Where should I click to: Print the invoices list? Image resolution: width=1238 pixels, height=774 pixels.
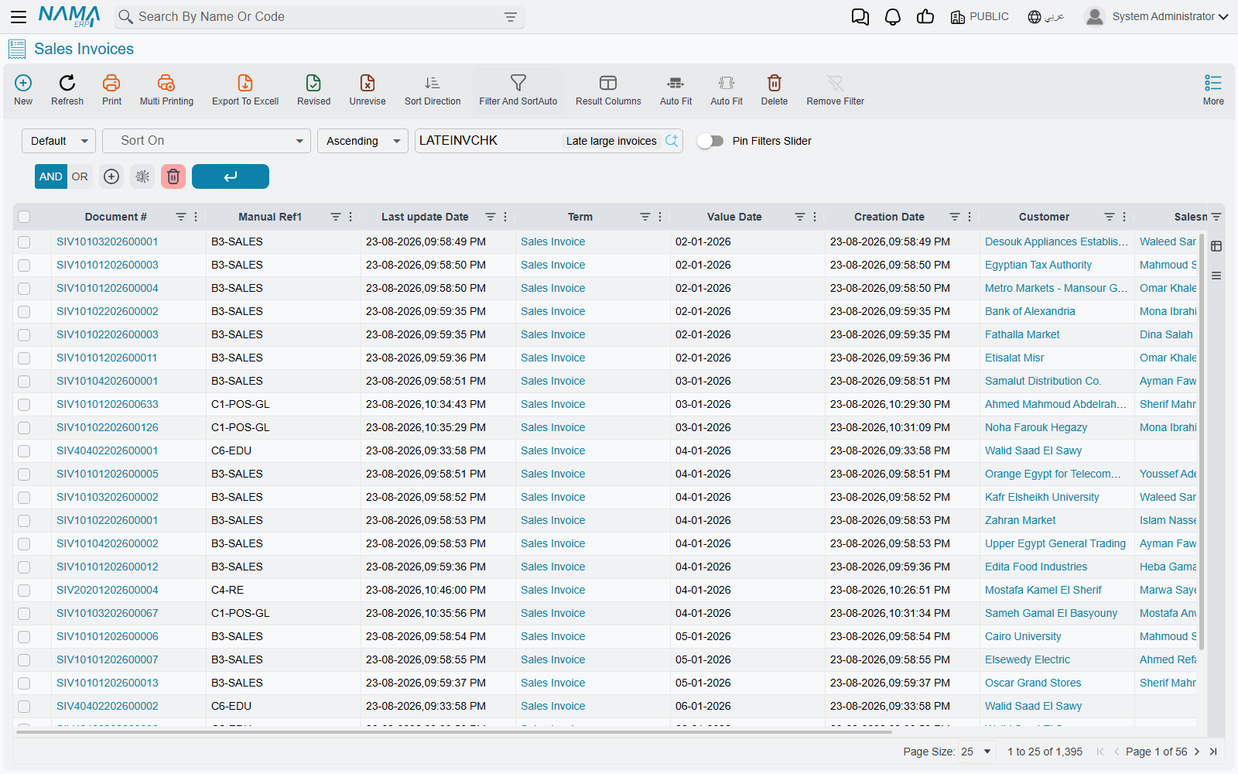tap(111, 90)
